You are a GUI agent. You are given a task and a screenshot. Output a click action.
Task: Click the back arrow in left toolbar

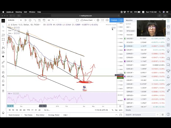(x=3, y=56)
